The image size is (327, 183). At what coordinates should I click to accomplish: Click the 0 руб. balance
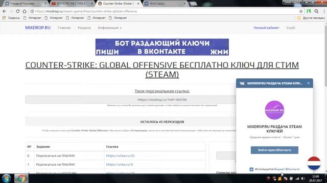point(291,27)
